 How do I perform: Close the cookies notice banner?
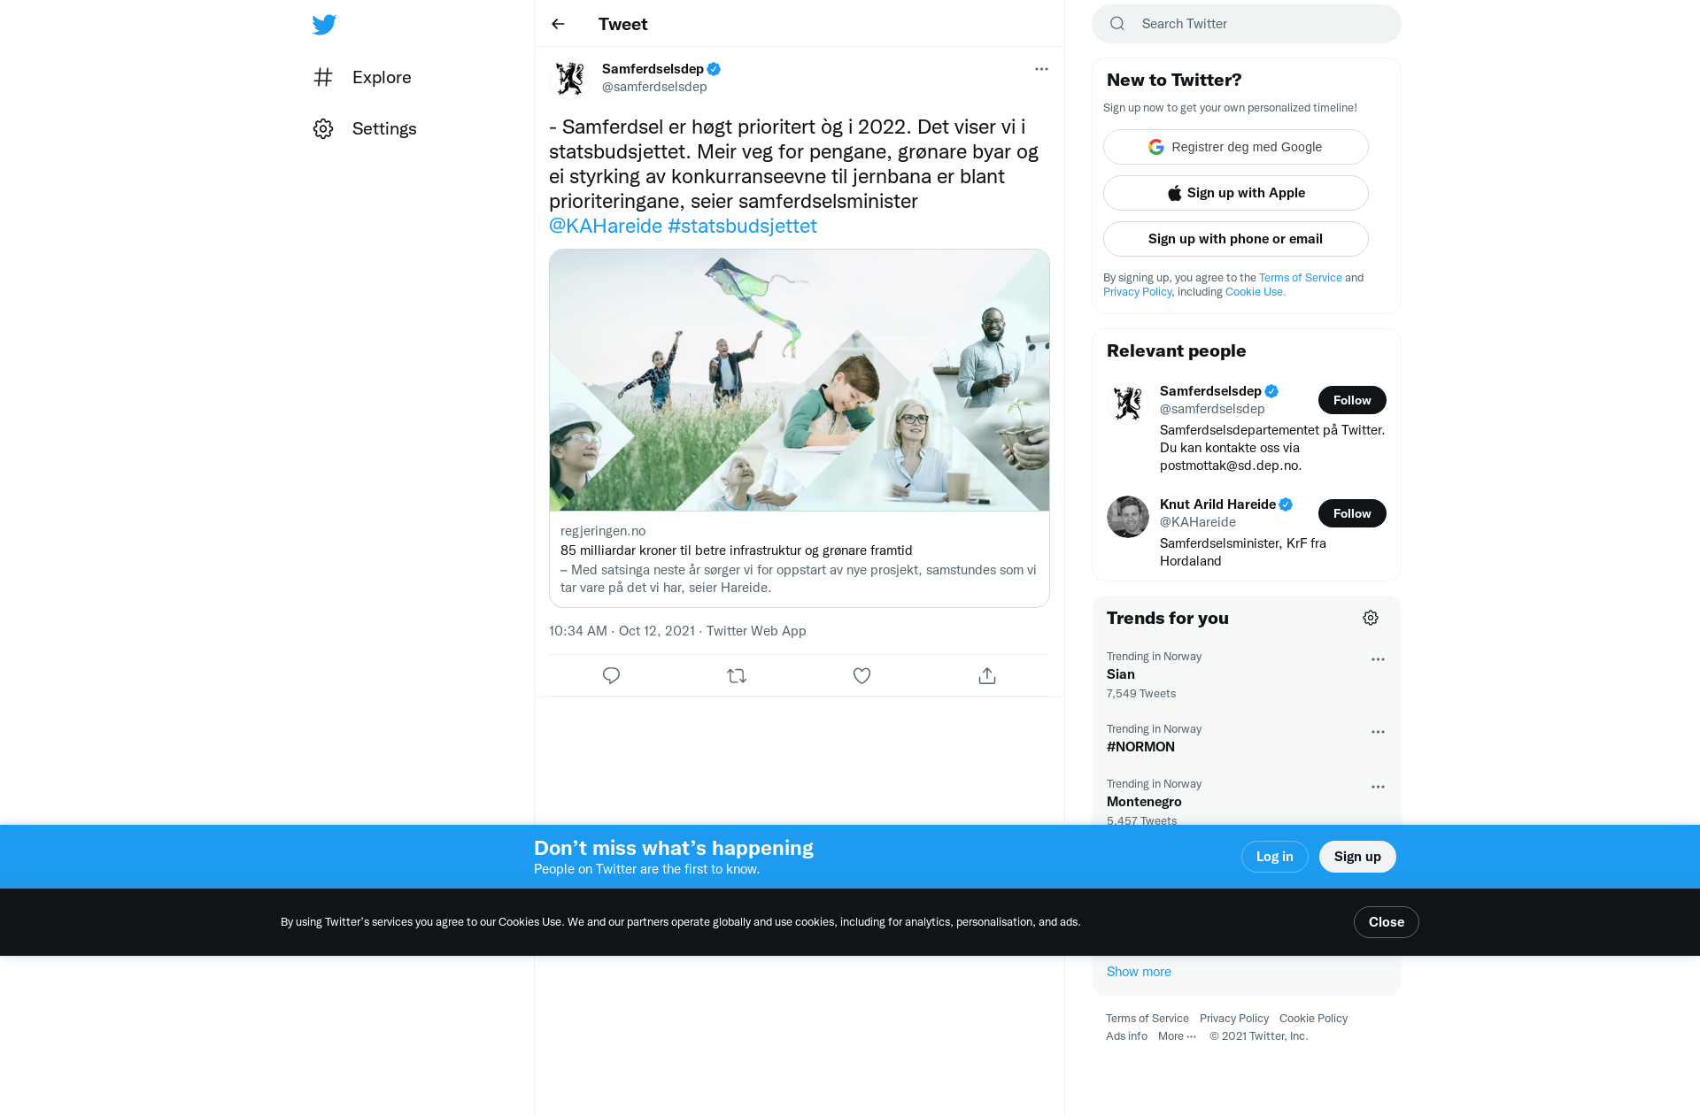pos(1387,922)
